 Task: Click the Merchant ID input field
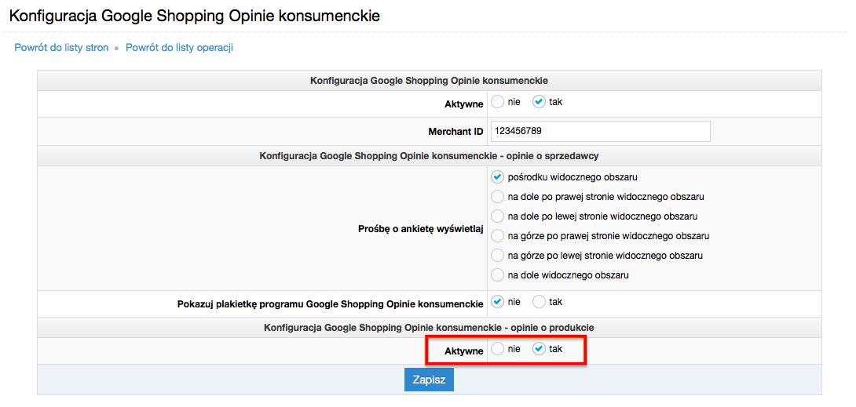point(601,131)
